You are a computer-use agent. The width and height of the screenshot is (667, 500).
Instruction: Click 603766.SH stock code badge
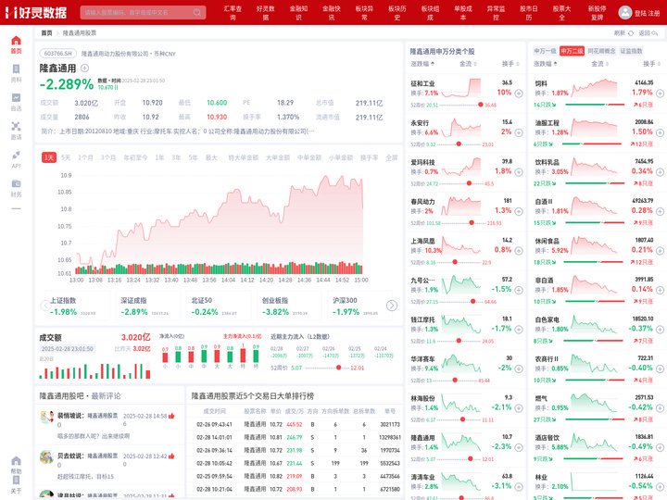[58, 54]
